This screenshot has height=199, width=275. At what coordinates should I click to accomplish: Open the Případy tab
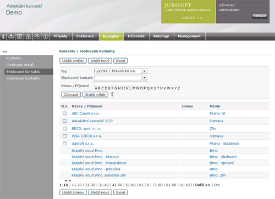(61, 36)
